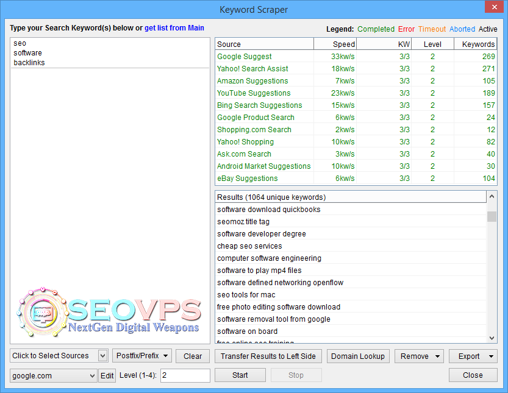Select the Yahoo! Search Assist source row
The height and width of the screenshot is (393, 508).
click(356, 69)
